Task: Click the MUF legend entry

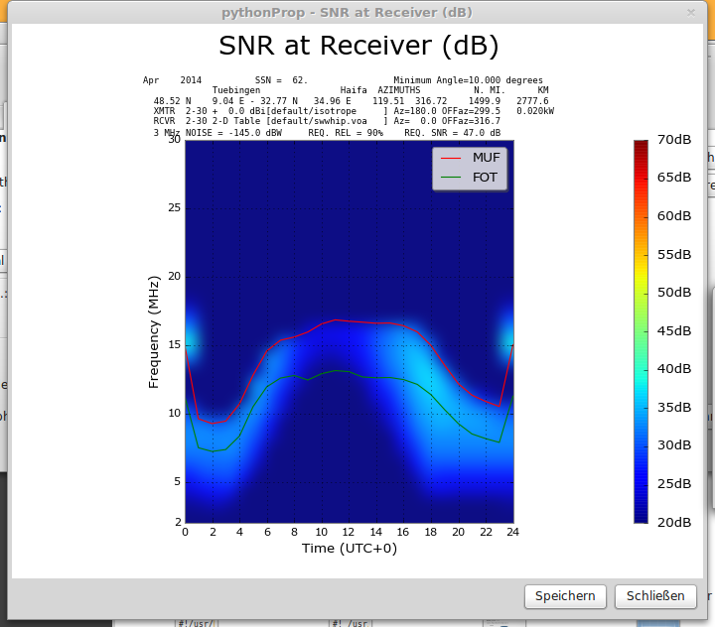Action: pyautogui.click(x=470, y=158)
